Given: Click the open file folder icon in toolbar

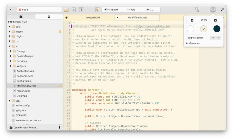Looking at the screenshot, I should pos(66,10).
